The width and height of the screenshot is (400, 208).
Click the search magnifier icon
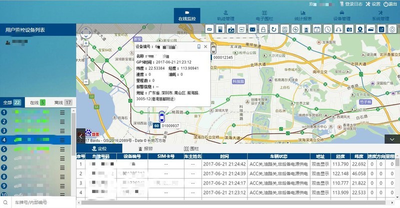(x=5, y=203)
